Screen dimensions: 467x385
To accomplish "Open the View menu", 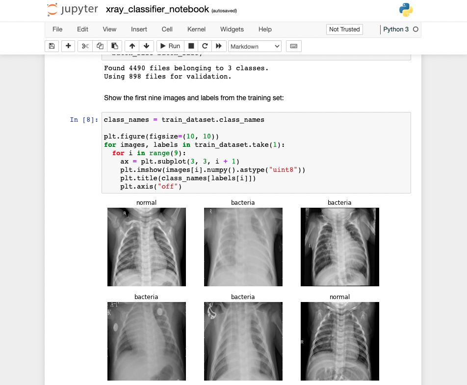I will point(109,29).
